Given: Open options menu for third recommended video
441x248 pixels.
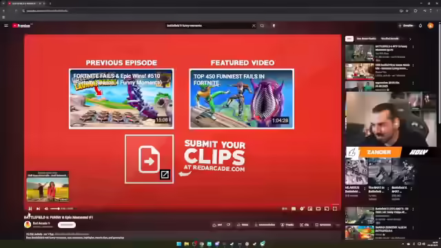Looking at the screenshot, I should (413, 83).
